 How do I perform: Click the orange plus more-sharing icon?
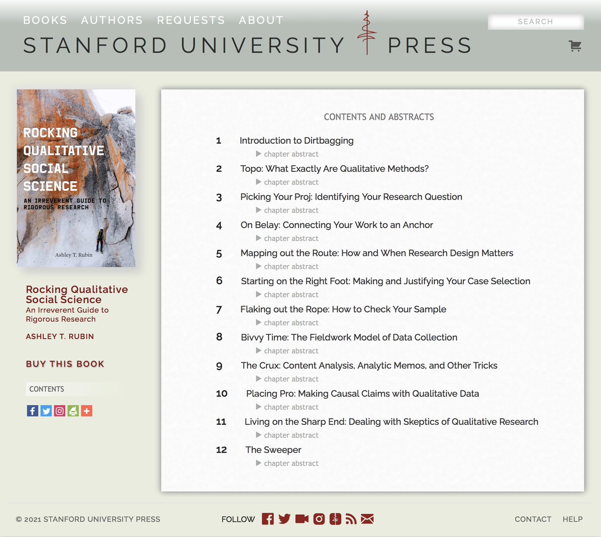point(87,411)
